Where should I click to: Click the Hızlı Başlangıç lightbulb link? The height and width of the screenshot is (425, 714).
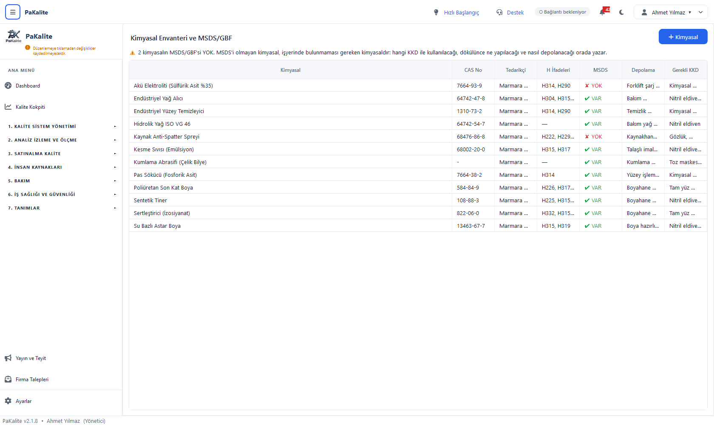click(456, 12)
